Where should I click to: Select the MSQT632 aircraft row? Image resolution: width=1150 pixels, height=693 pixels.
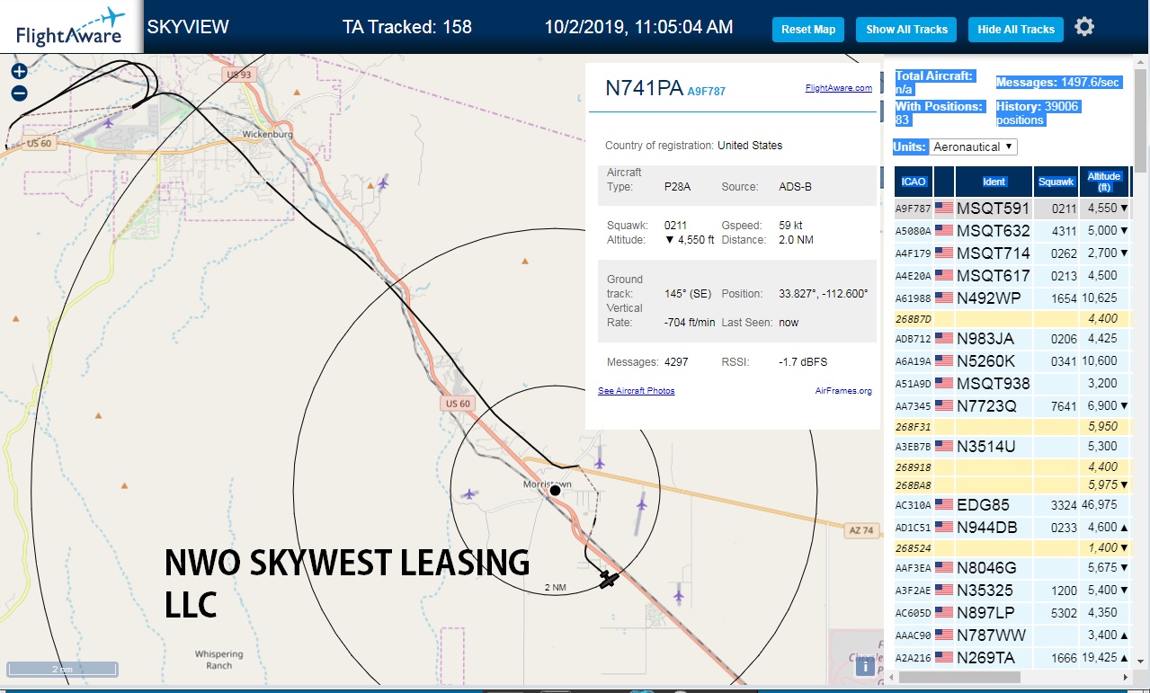(x=1012, y=231)
